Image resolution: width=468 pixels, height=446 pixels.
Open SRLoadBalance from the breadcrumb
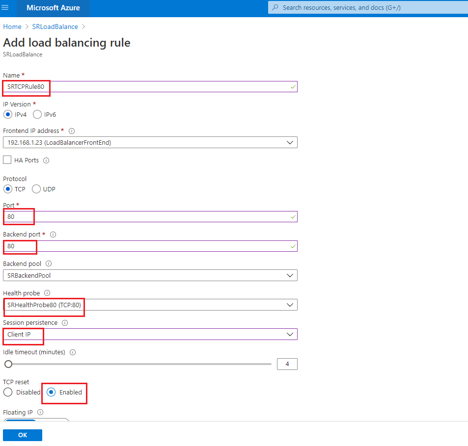[55, 26]
